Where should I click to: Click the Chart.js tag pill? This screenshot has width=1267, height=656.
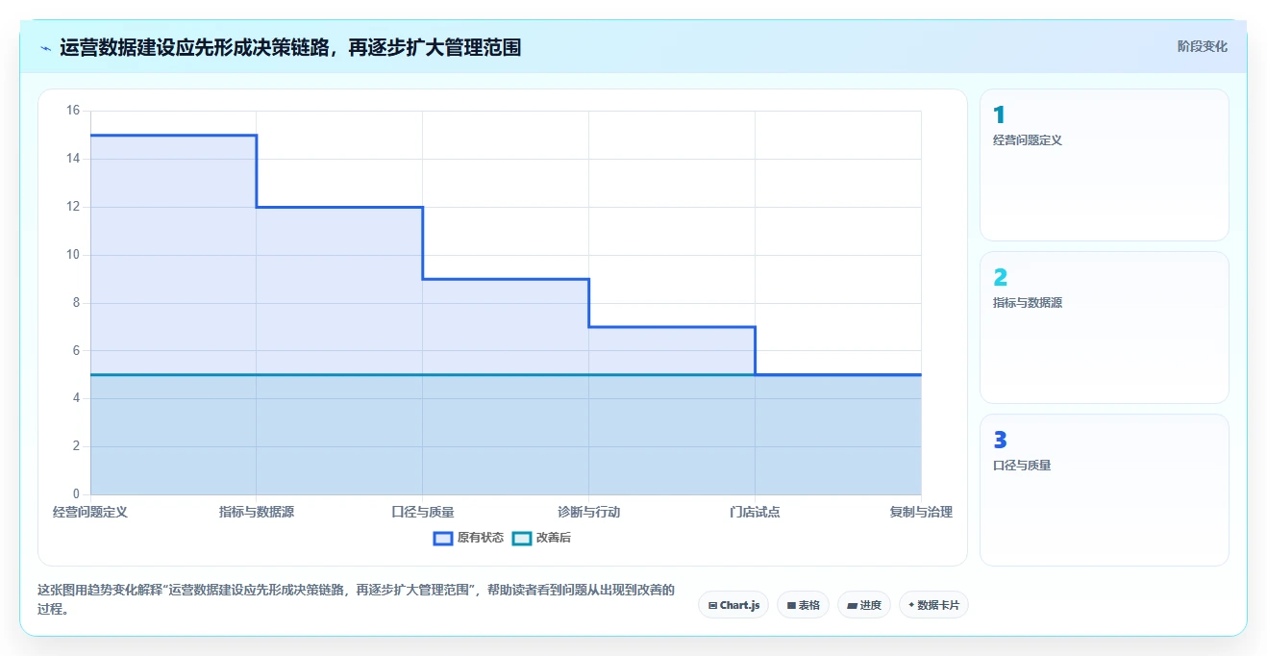pyautogui.click(x=733, y=605)
